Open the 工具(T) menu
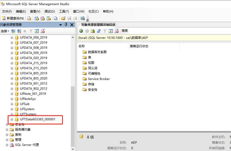The width and height of the screenshot is (231, 151). [x=64, y=11]
